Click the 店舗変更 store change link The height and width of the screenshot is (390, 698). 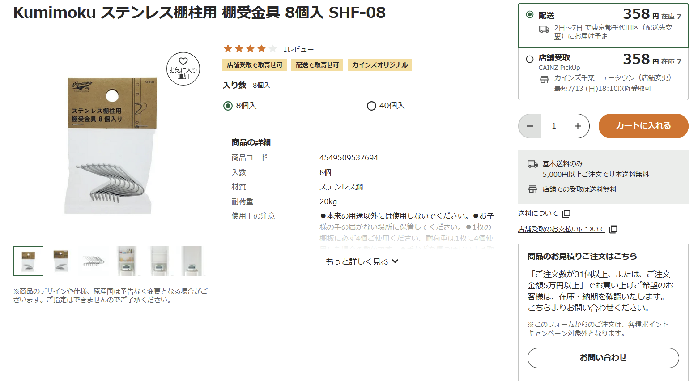point(655,78)
